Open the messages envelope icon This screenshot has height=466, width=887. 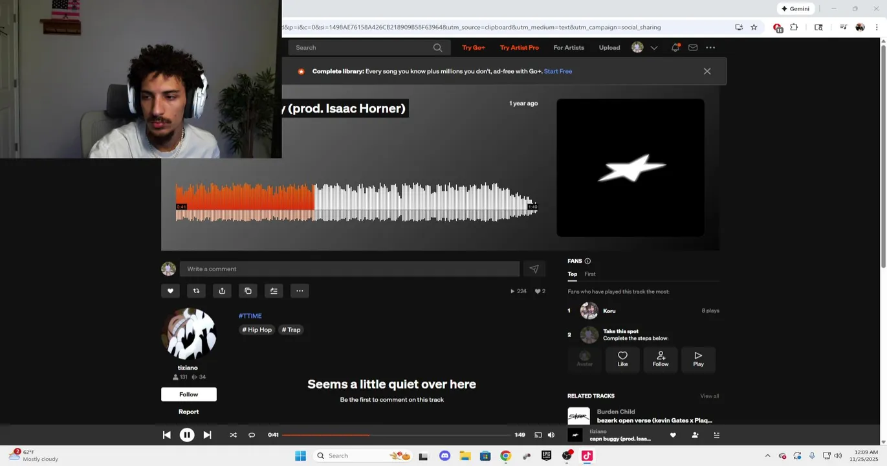(x=693, y=47)
